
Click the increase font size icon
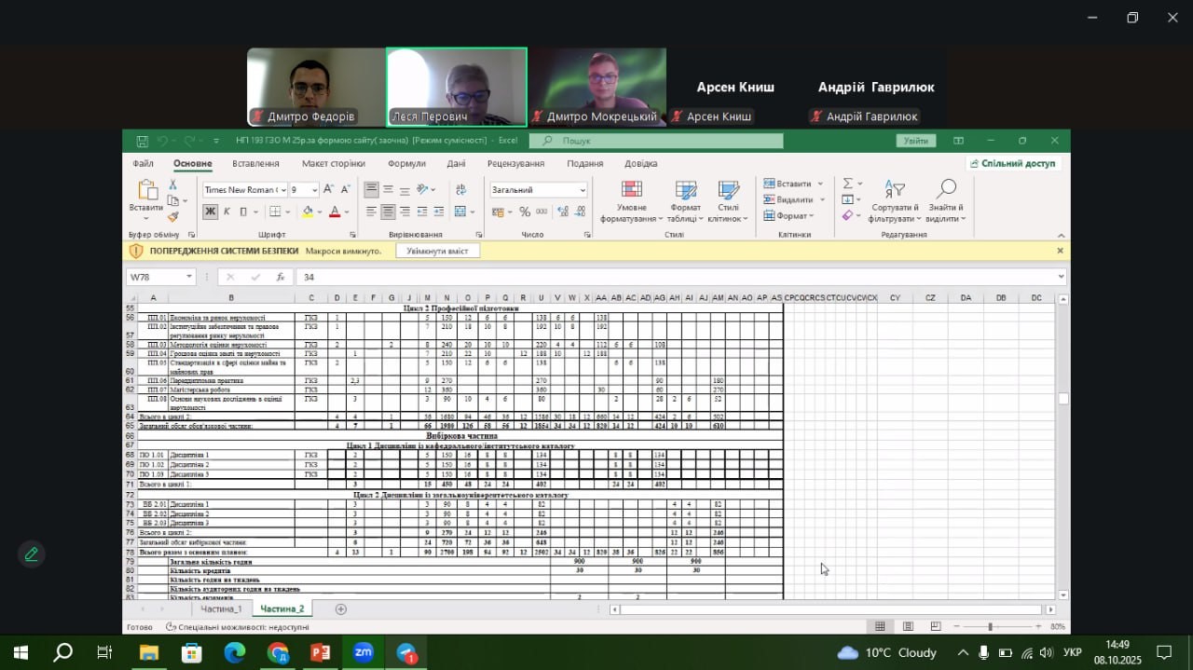click(x=328, y=189)
